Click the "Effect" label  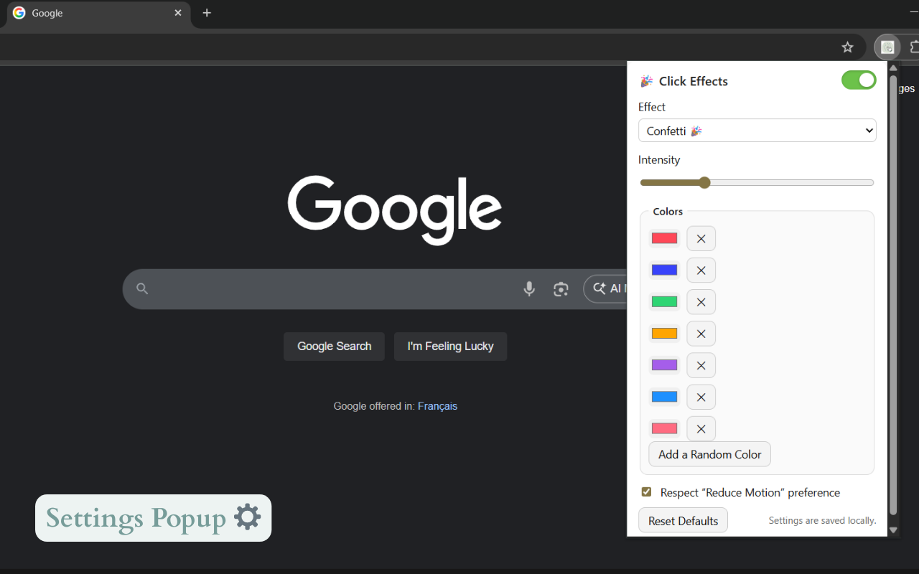coord(652,107)
